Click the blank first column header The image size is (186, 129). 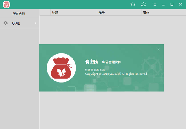pyautogui.click(x=45, y=13)
